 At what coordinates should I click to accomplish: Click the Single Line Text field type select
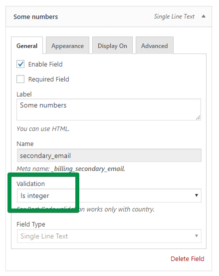109,236
